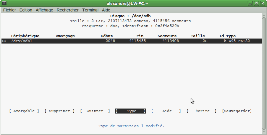Select the Sauvegarder option
The image size is (267, 135).
pos(237,111)
